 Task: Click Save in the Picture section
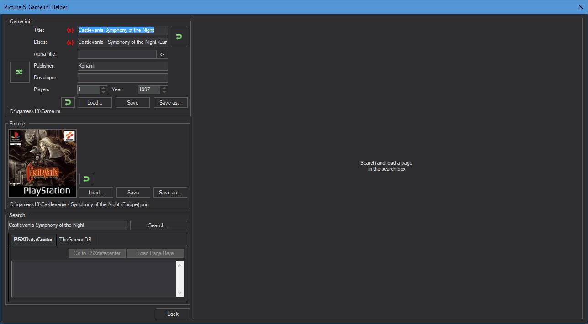tap(133, 193)
